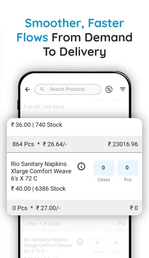
Task: Tap the ₹ 40.00 | 6386 Stock line
Action: point(38,189)
